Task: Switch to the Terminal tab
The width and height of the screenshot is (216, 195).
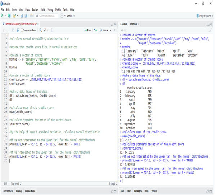Action: (134, 24)
